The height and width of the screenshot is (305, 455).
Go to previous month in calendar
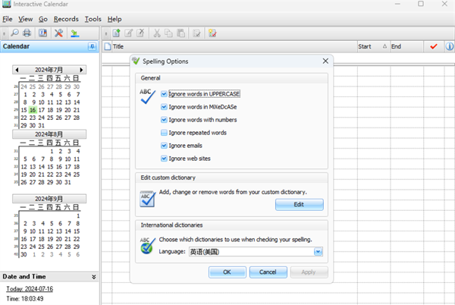(17, 70)
